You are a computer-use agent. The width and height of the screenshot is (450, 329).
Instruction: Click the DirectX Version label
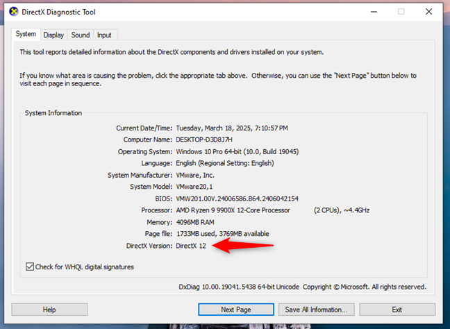coord(149,246)
